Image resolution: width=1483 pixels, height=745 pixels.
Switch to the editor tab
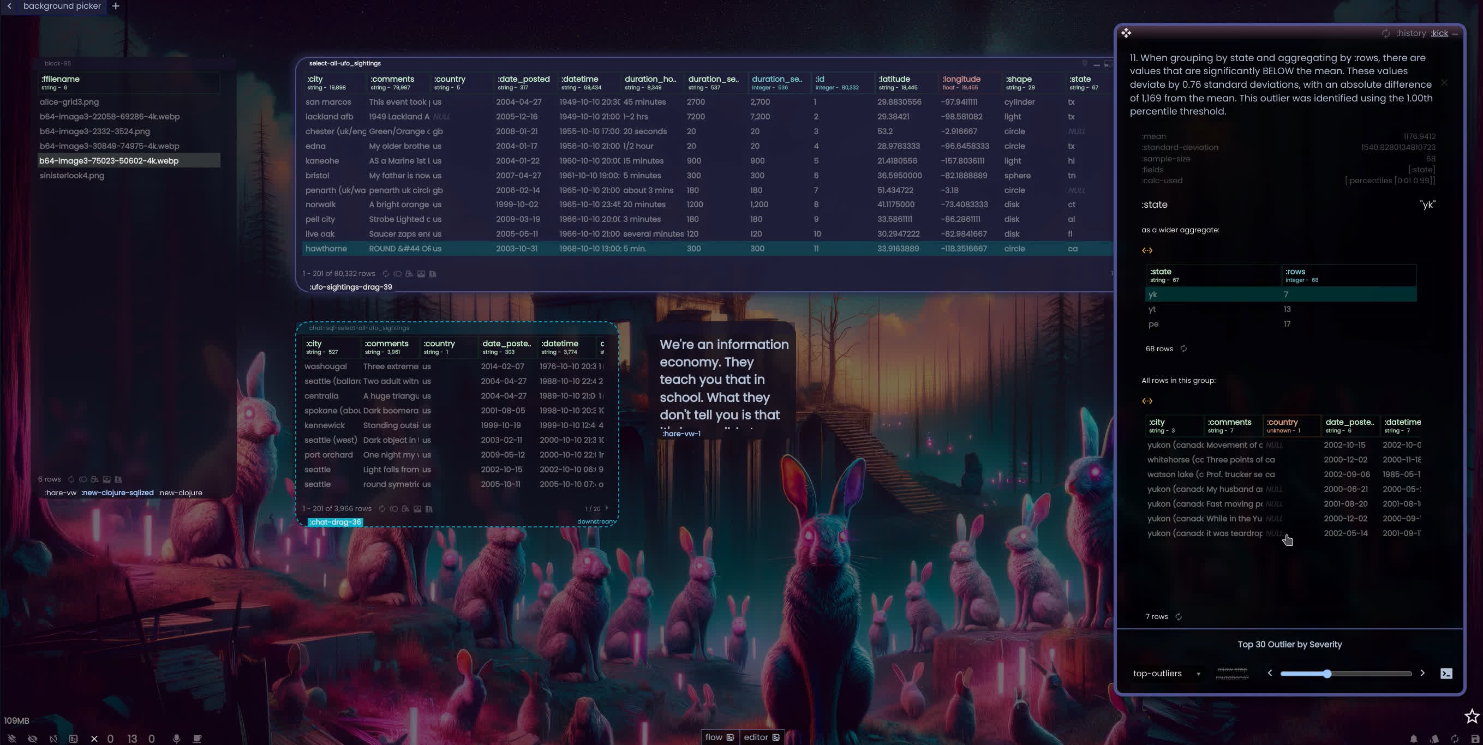point(761,737)
